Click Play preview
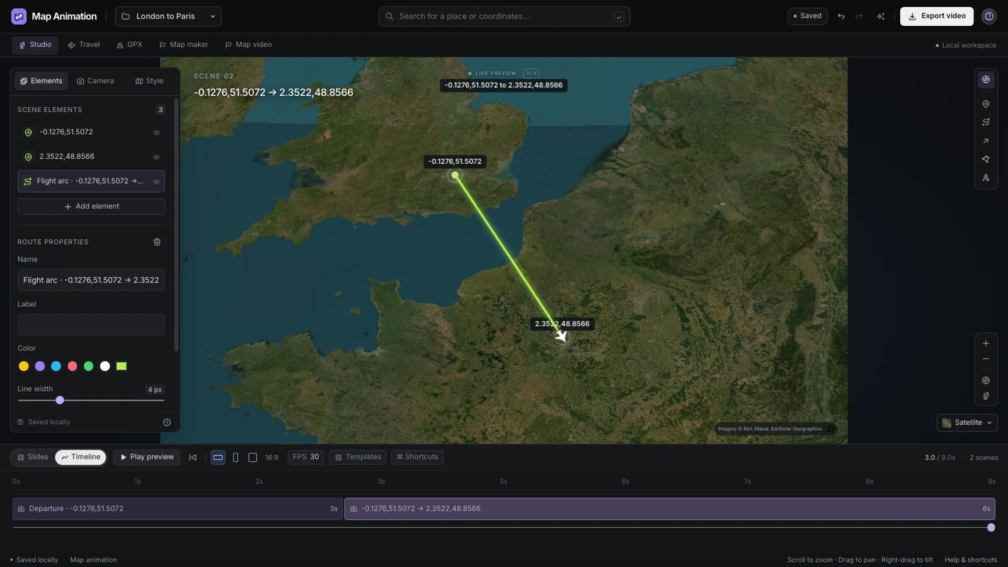Viewport: 1008px width, 567px height. pyautogui.click(x=147, y=457)
